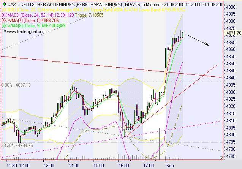
Task: Click the 14:00 time axis label
Action: click(74, 166)
